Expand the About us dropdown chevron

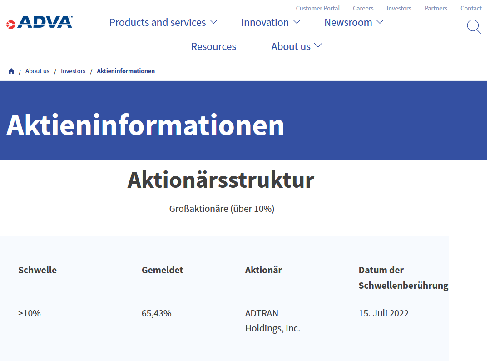click(318, 45)
